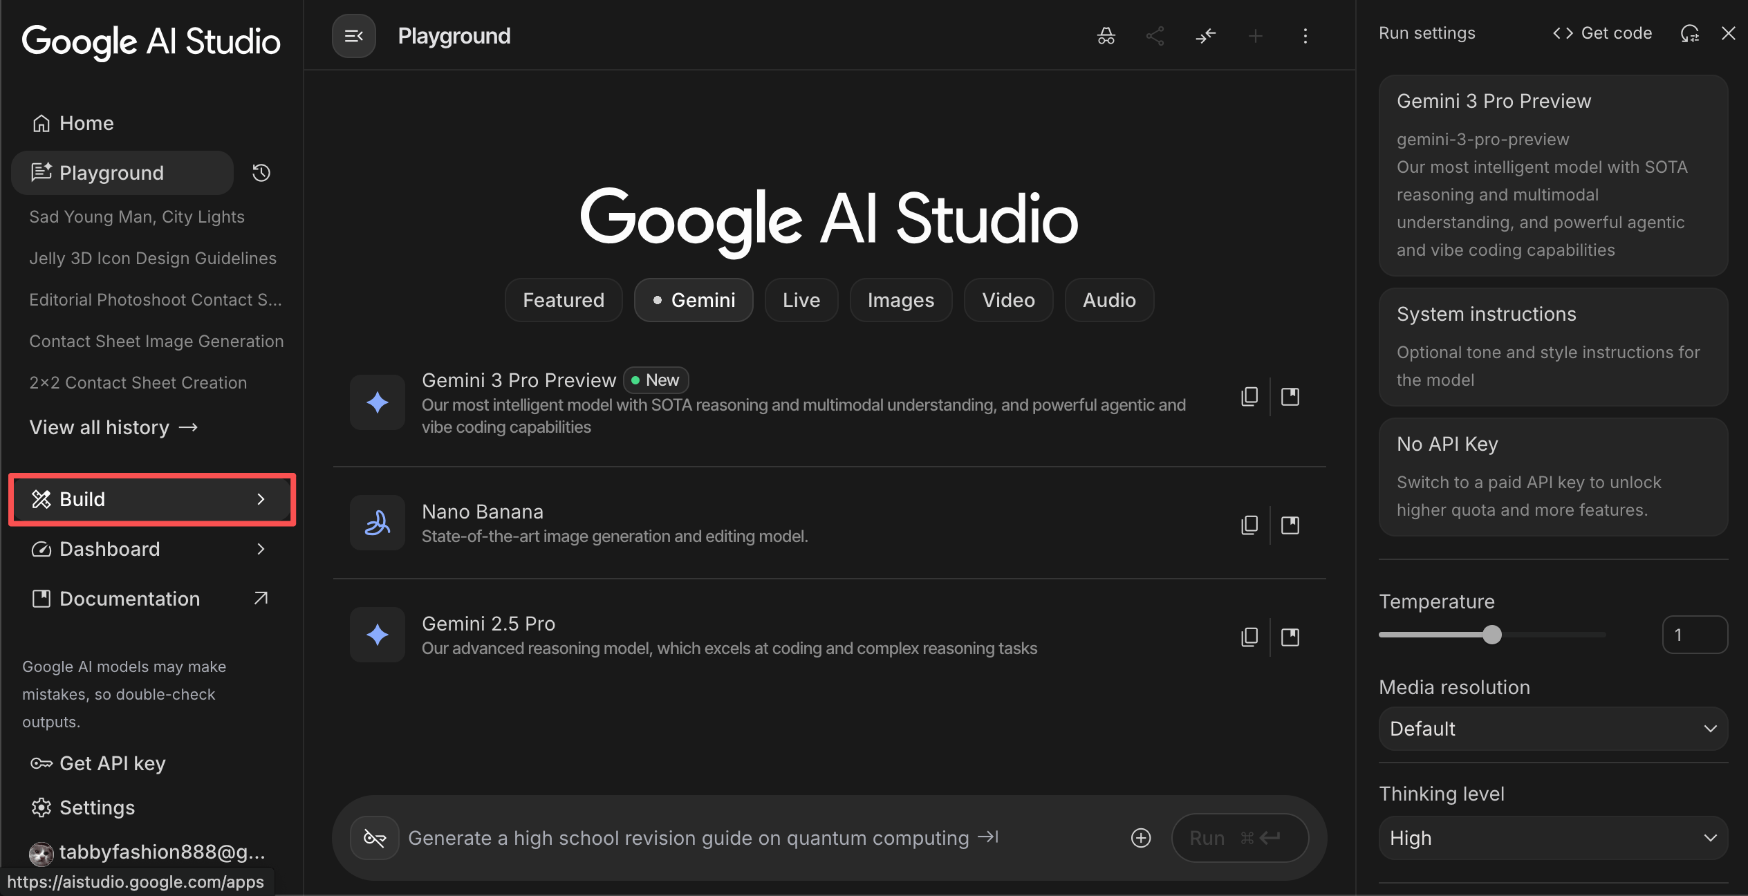Open docs for Gemini 3 Pro Preview
1748x896 pixels.
1290,396
